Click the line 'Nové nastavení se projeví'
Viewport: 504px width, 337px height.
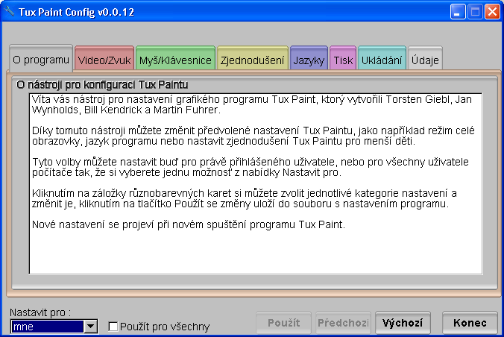tap(189, 224)
